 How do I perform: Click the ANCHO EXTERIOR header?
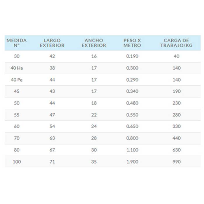tap(94, 43)
